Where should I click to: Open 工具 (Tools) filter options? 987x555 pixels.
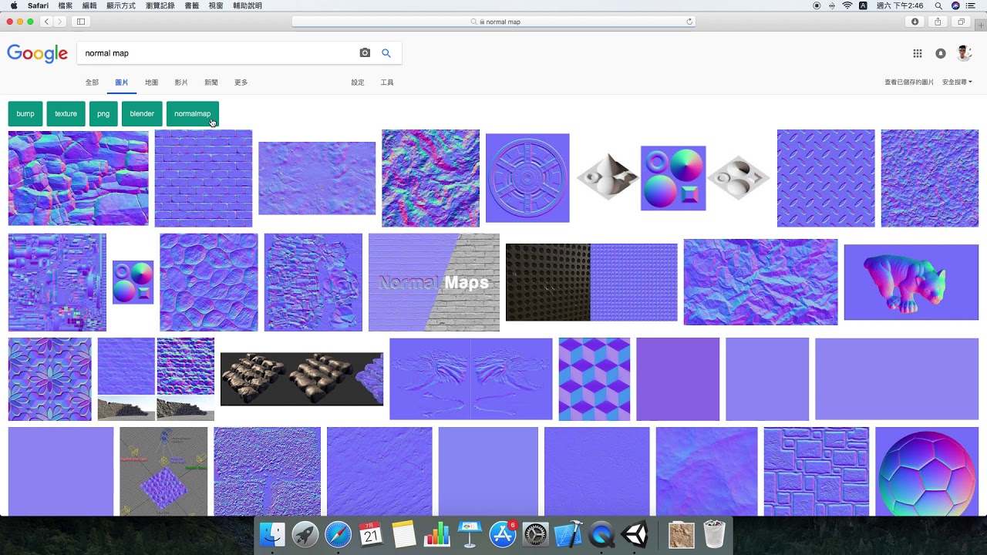click(387, 82)
